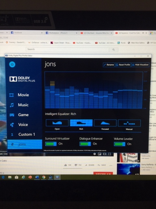Close the Facebook browser tab

click(42, 33)
